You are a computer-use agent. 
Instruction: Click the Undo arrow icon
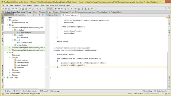[x=13, y=9]
